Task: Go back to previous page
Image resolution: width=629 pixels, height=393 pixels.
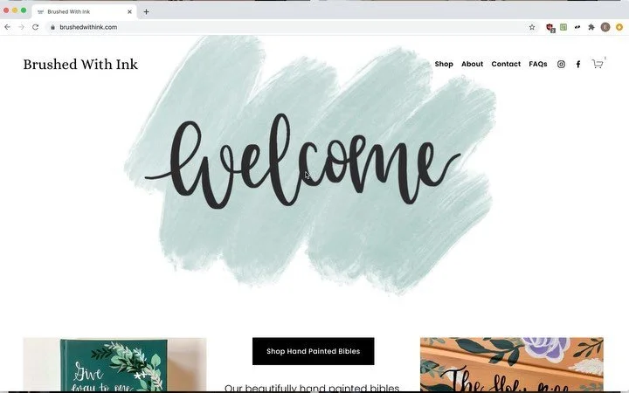Action: click(x=7, y=27)
